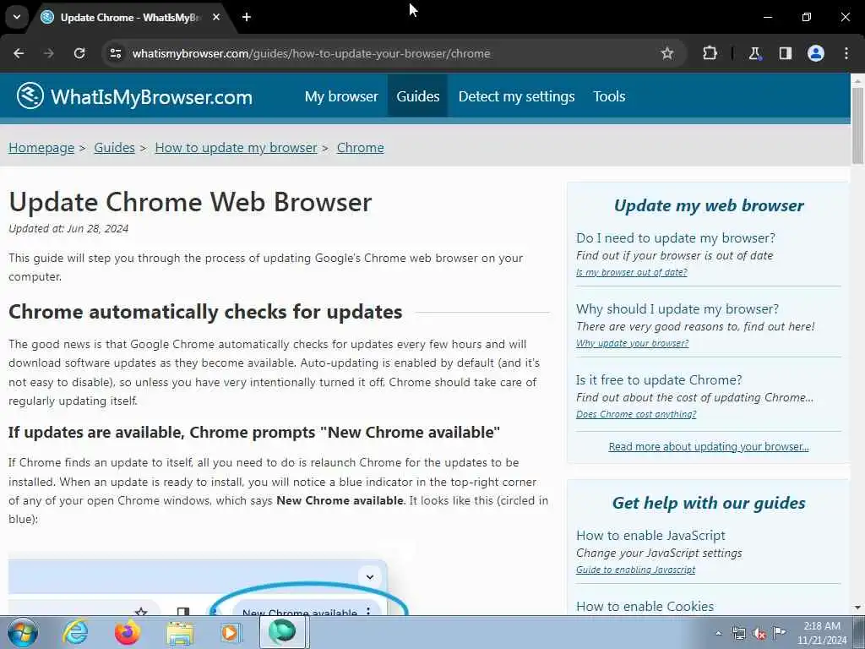Screen dimensions: 865x649
Task: Open Does Chrome cost anything? link
Action: (x=636, y=414)
